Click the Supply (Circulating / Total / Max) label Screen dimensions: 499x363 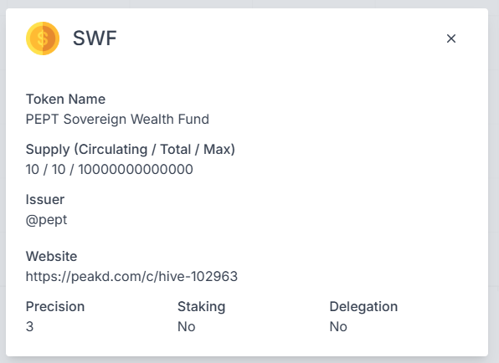[130, 150]
